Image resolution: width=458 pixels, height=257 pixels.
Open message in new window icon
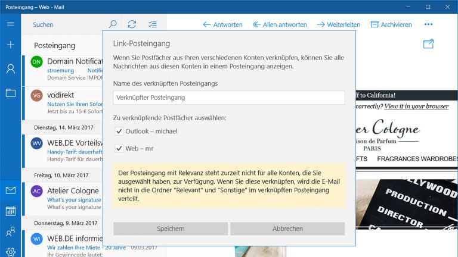click(x=429, y=44)
